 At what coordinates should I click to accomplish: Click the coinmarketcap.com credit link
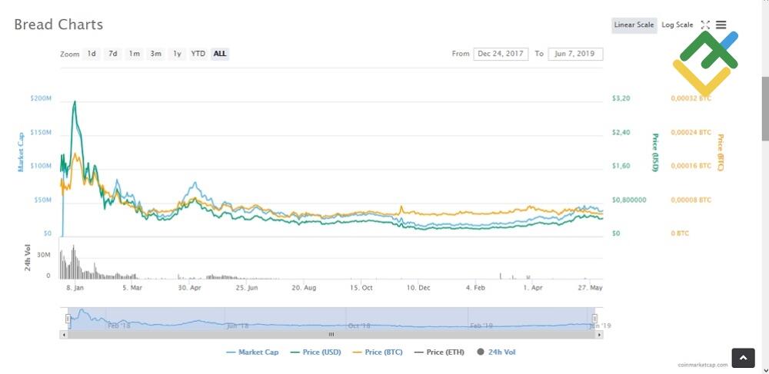[x=703, y=366]
